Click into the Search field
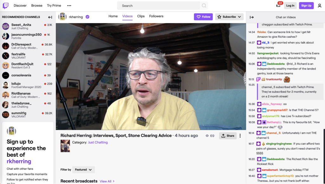 (x=159, y=6)
